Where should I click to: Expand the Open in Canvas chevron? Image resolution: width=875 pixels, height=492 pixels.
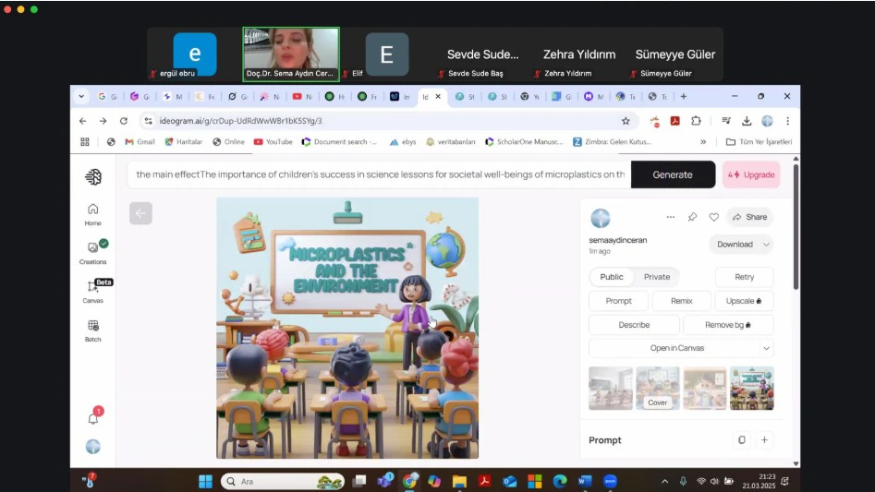point(765,348)
